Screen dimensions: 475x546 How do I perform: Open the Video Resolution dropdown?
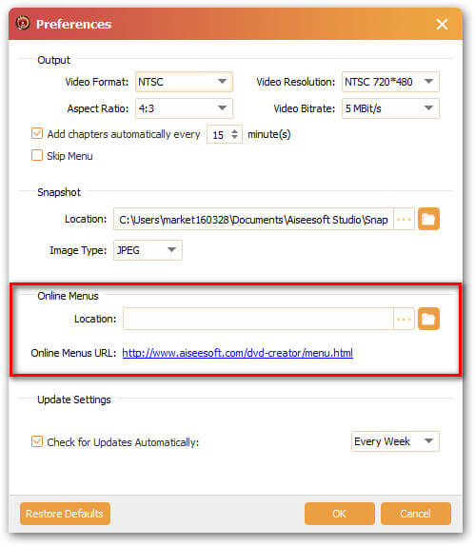[x=390, y=82]
